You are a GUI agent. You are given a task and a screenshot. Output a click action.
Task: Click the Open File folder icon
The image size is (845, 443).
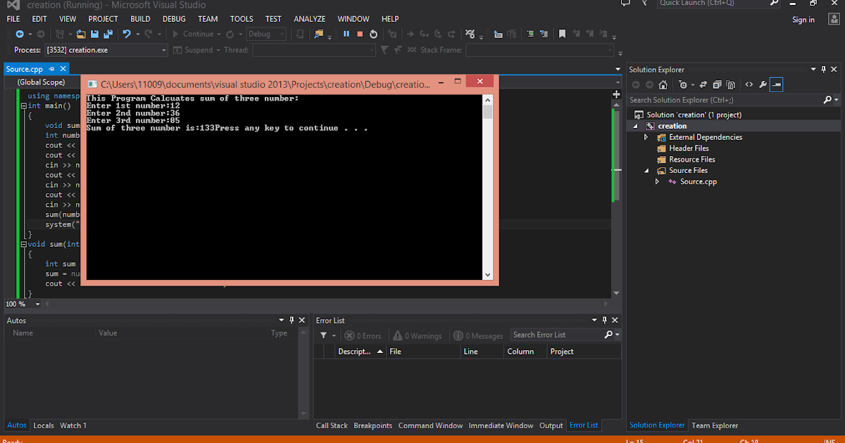coord(81,34)
